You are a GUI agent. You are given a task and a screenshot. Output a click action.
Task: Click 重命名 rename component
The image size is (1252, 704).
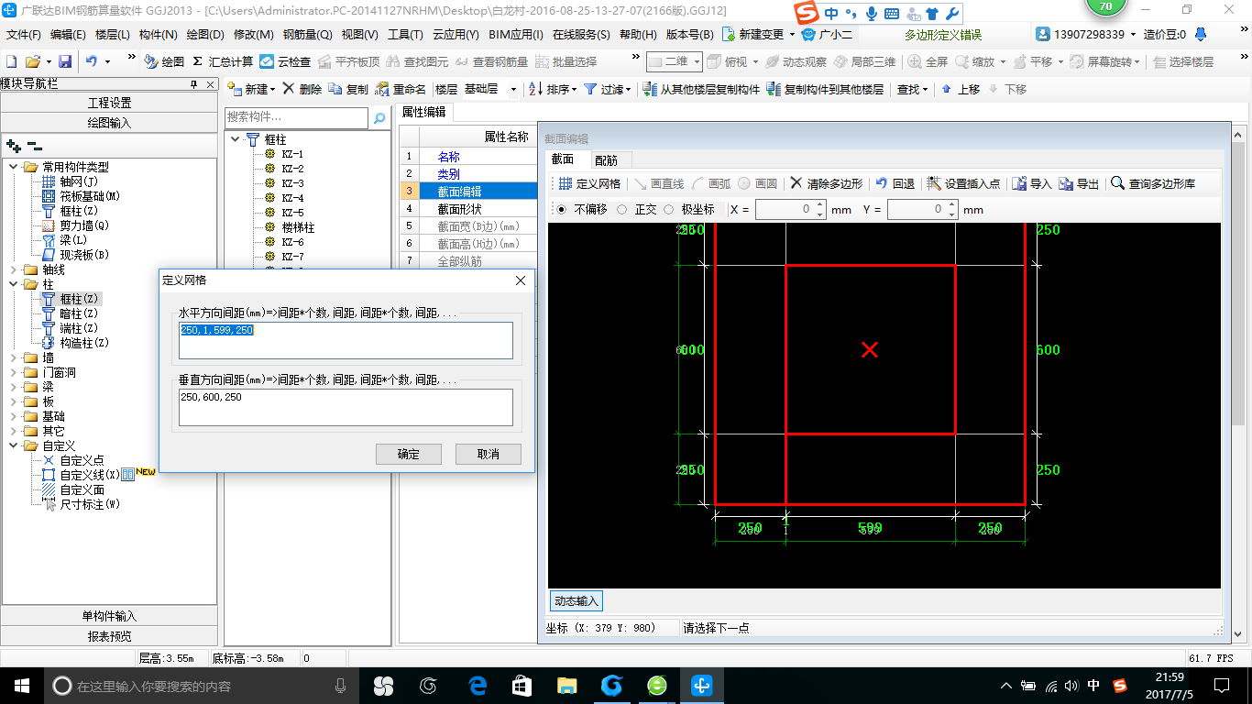coord(401,89)
